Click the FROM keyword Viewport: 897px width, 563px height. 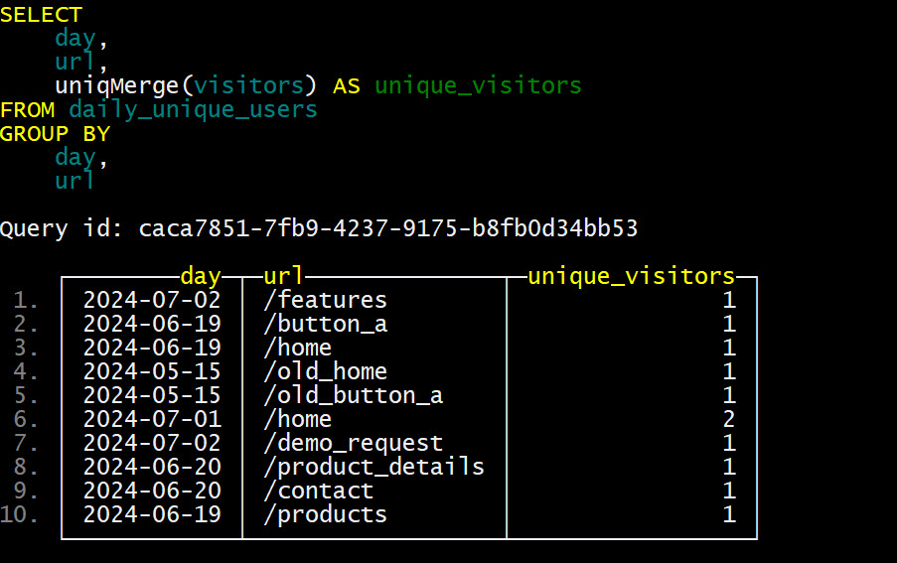tap(27, 109)
